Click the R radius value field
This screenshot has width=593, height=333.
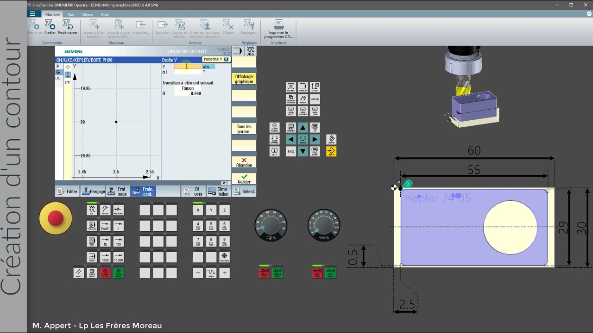(188, 93)
